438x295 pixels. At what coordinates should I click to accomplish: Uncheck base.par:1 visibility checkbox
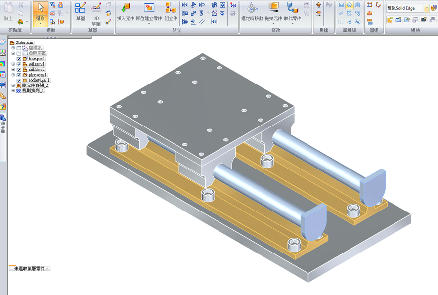coord(19,59)
